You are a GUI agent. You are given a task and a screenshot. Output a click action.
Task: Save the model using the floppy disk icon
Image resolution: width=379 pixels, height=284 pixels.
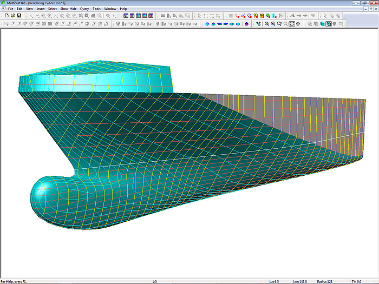tap(19, 16)
